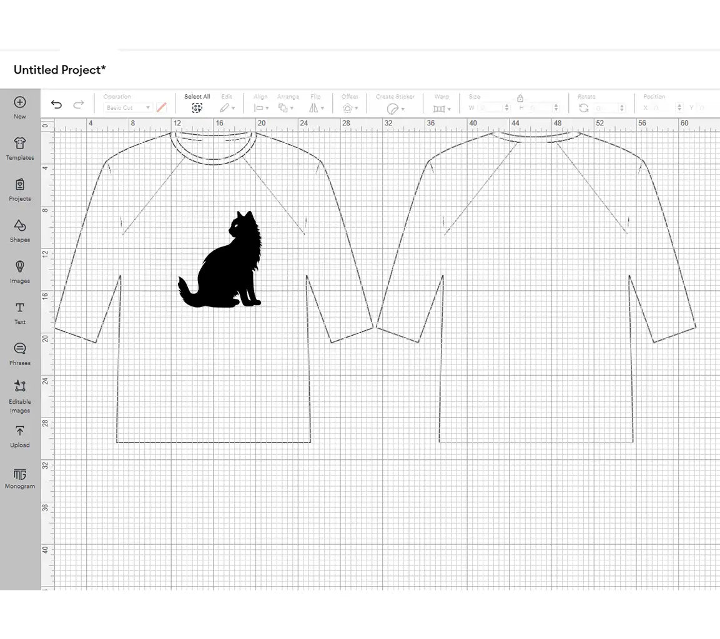Click the Rotate icon
This screenshot has width=720, height=639.
[x=584, y=108]
